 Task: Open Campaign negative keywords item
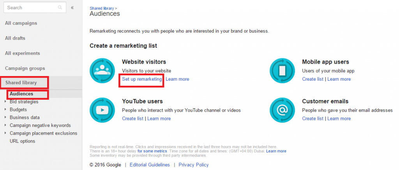click(x=40, y=125)
